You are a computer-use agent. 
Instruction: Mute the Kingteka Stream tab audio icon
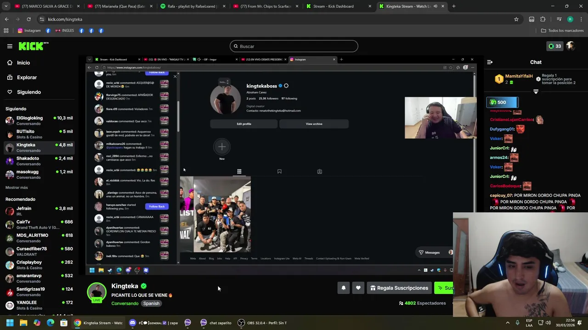pyautogui.click(x=435, y=6)
